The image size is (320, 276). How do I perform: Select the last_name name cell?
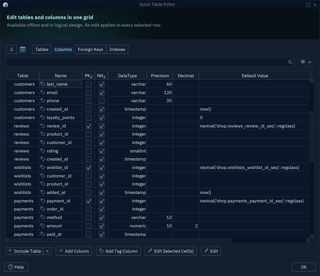[x=61, y=84]
